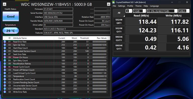Click the SEQ1M Q1T1 read result 124.23
This screenshot has height=99, width=193.
pyautogui.click(x=141, y=30)
